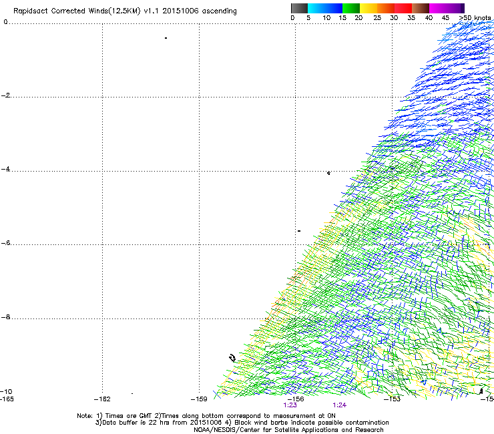The width and height of the screenshot is (494, 434).
Task: Click the brown 35-40 knots legend segment
Action: (x=421, y=8)
